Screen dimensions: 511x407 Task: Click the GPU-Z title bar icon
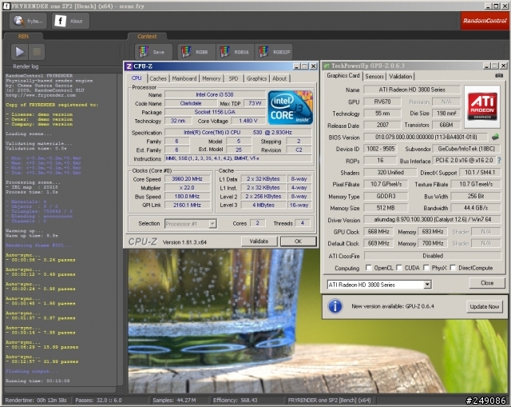click(327, 66)
